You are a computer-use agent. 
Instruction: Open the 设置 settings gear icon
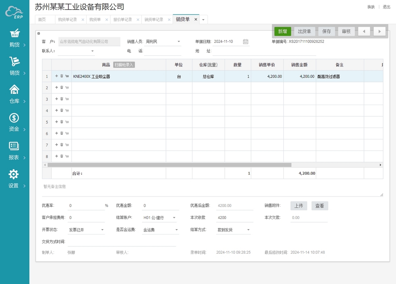tap(14, 174)
